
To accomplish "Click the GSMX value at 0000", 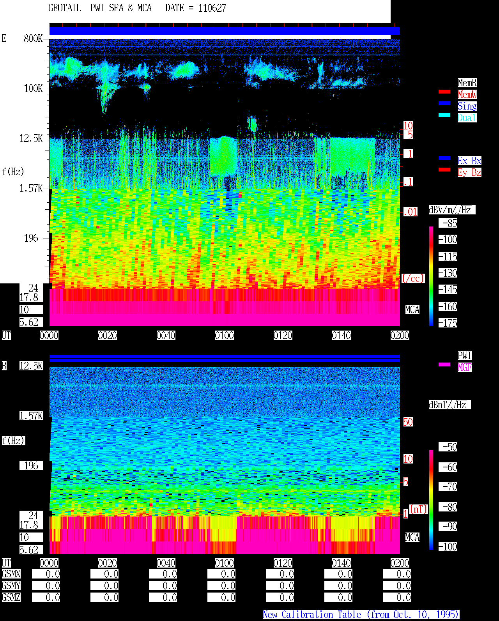I will pos(46,574).
